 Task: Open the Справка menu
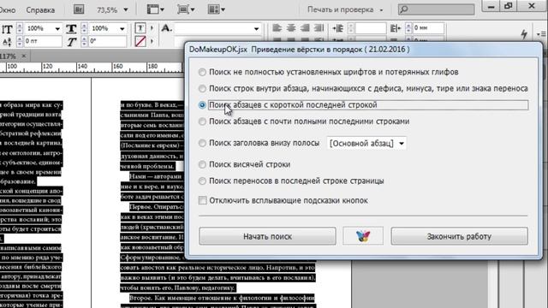coord(40,10)
